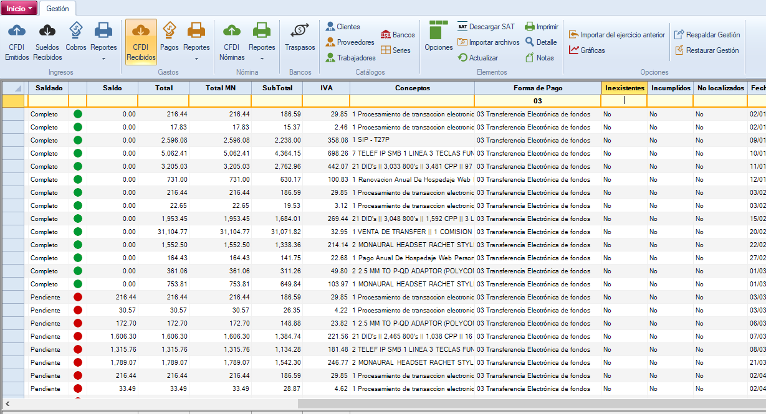Sort by the Saldado column header
Viewport: 766px width, 414px height.
tap(49, 88)
